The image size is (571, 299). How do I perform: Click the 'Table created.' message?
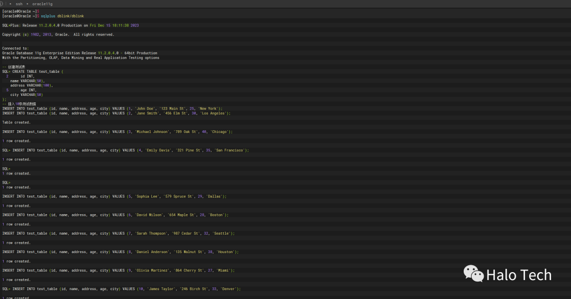16,122
